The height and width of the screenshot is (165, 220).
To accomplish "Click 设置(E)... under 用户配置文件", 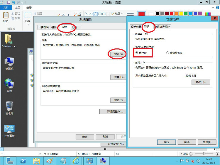I will 118,77.
